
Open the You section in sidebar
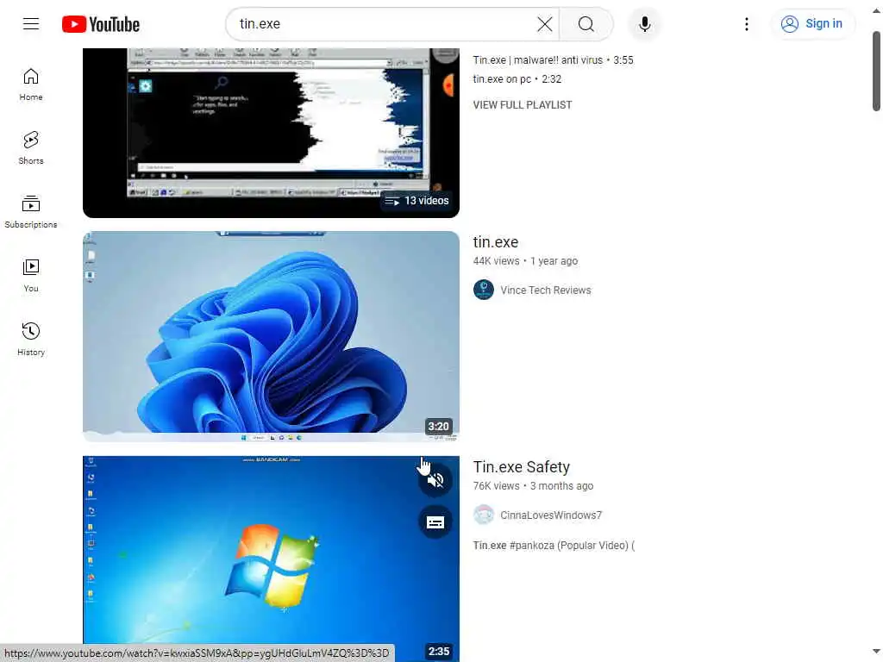31,276
